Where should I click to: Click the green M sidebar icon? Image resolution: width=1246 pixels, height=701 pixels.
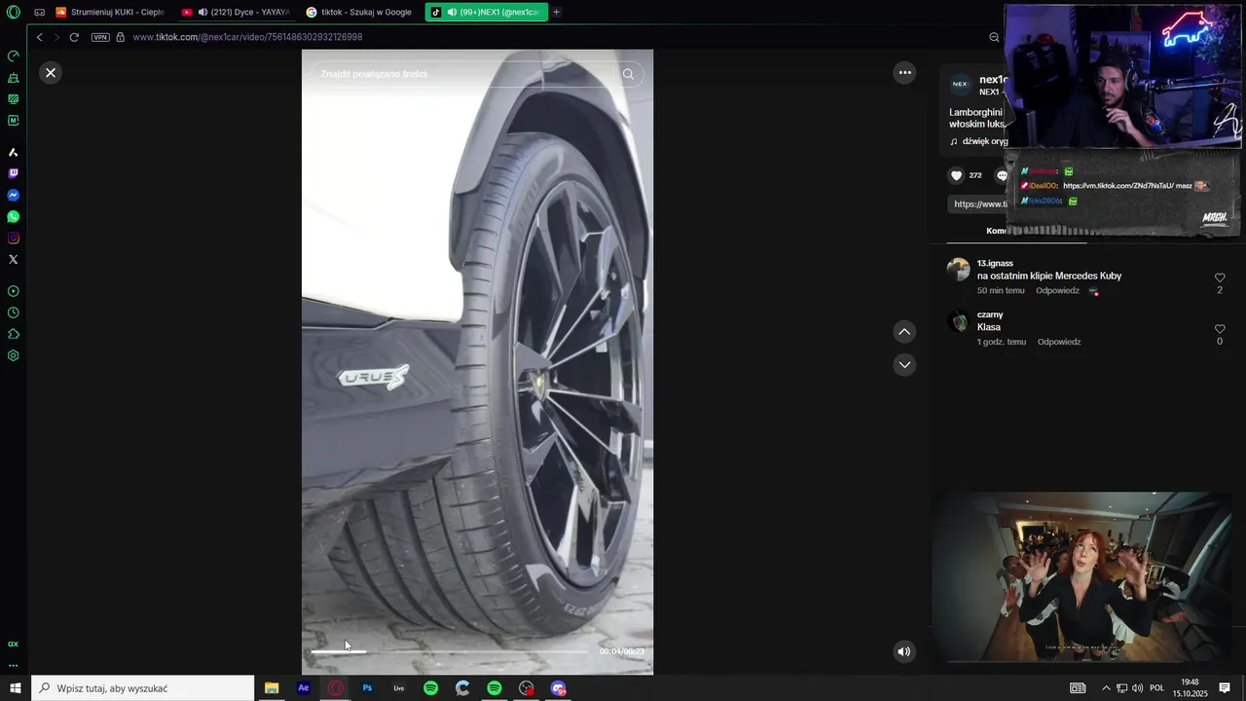(x=13, y=121)
